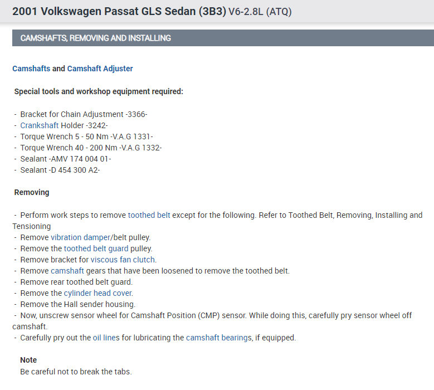Open the camshaft bearings link
The image size is (434, 390).
[218, 338]
